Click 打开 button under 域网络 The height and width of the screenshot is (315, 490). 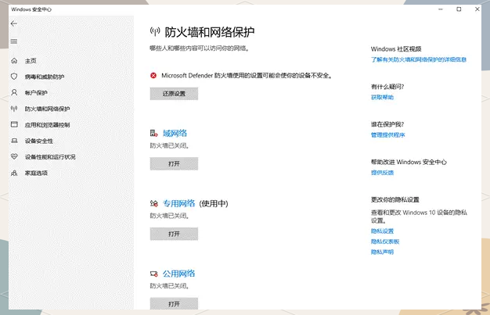(174, 163)
